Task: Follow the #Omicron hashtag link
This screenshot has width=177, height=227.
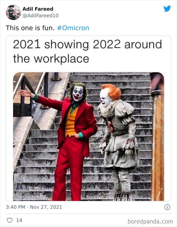Action: 73,28
